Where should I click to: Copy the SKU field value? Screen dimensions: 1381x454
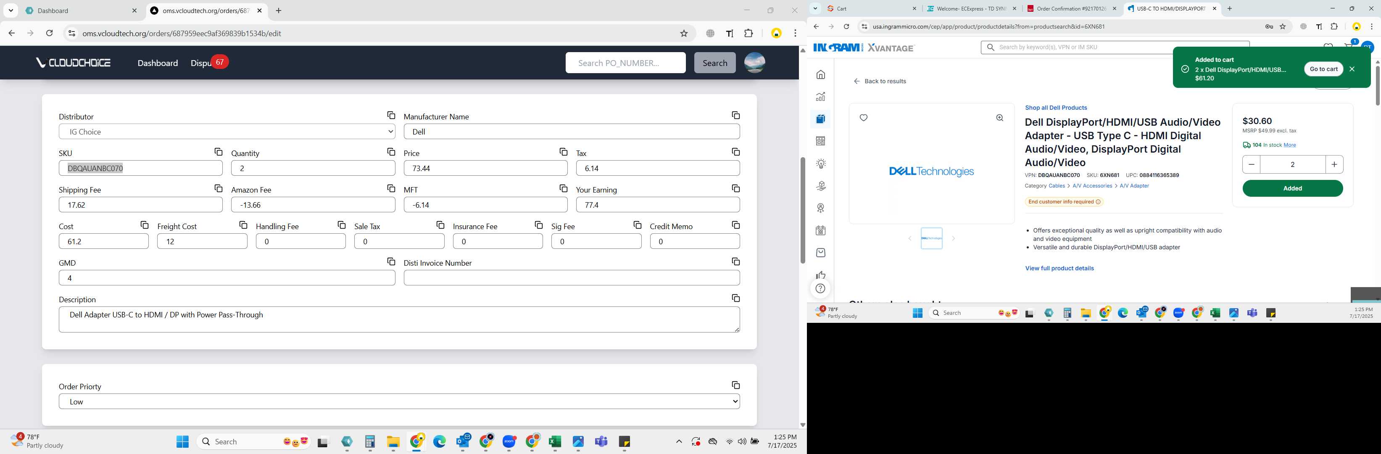click(x=218, y=152)
